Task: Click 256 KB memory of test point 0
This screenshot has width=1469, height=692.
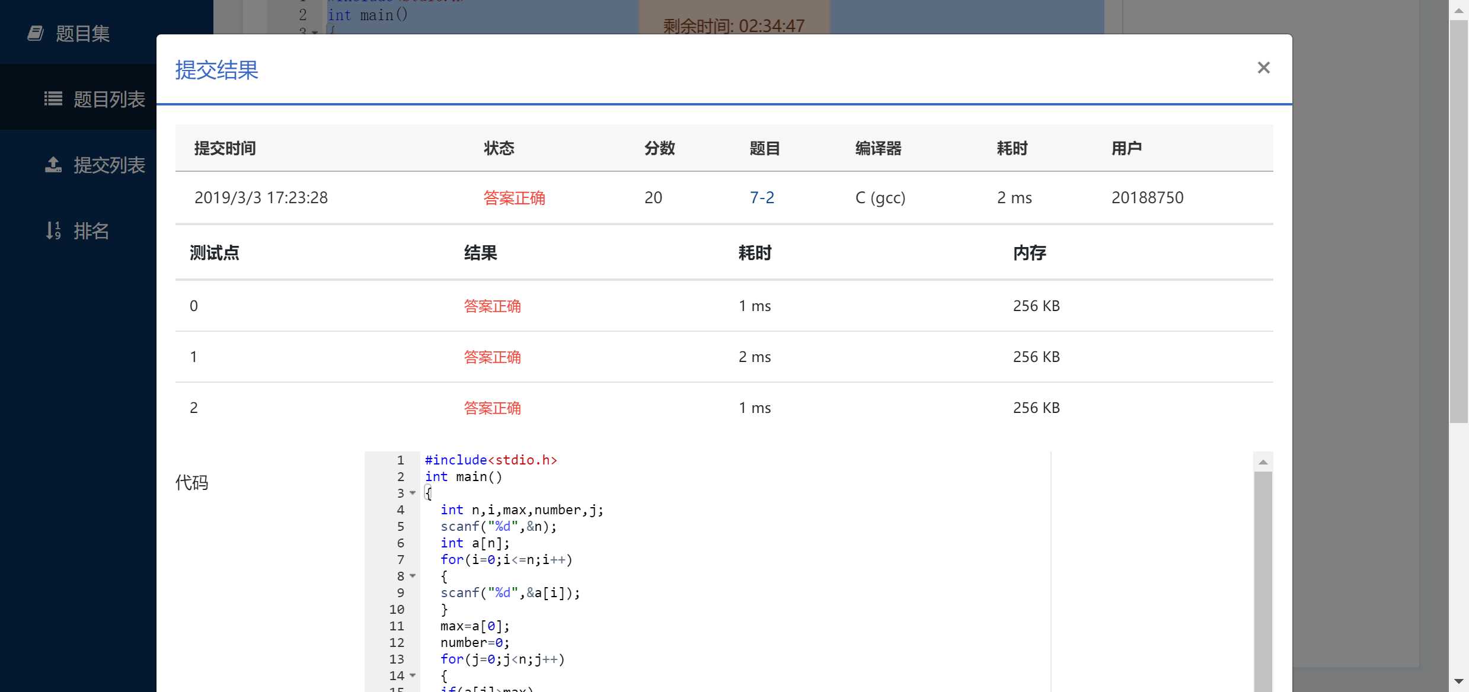Action: click(x=1036, y=306)
